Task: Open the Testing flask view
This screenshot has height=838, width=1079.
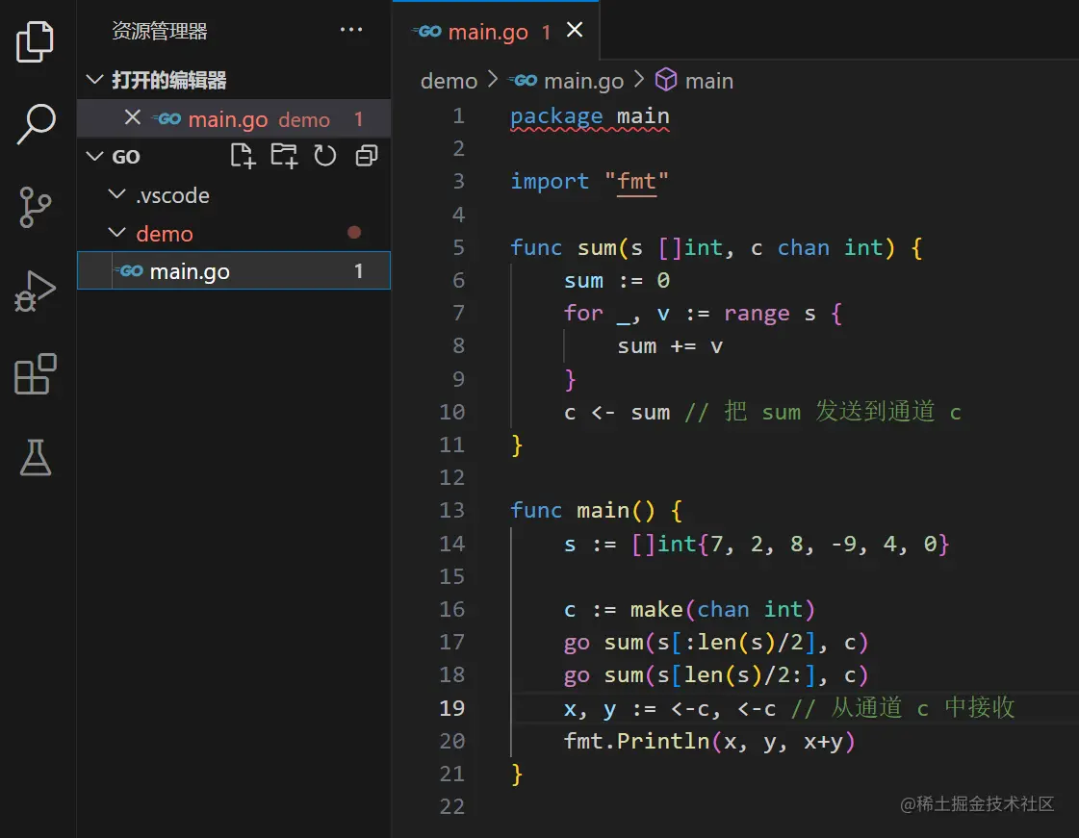Action: 35,458
